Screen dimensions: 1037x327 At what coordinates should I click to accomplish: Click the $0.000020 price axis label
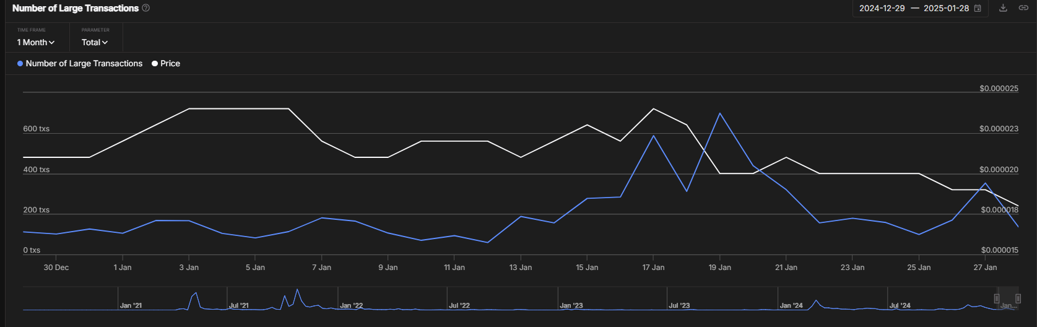click(999, 170)
